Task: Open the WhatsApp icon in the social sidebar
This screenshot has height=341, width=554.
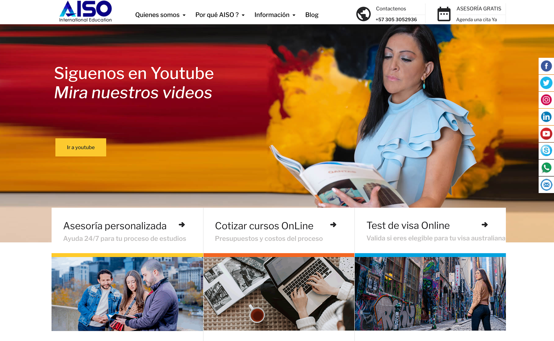Action: (546, 168)
